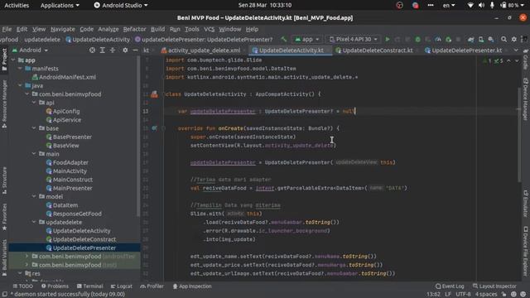The height and width of the screenshot is (298, 530).
Task: Open the Layout Inspector button
Action: tap(494, 286)
